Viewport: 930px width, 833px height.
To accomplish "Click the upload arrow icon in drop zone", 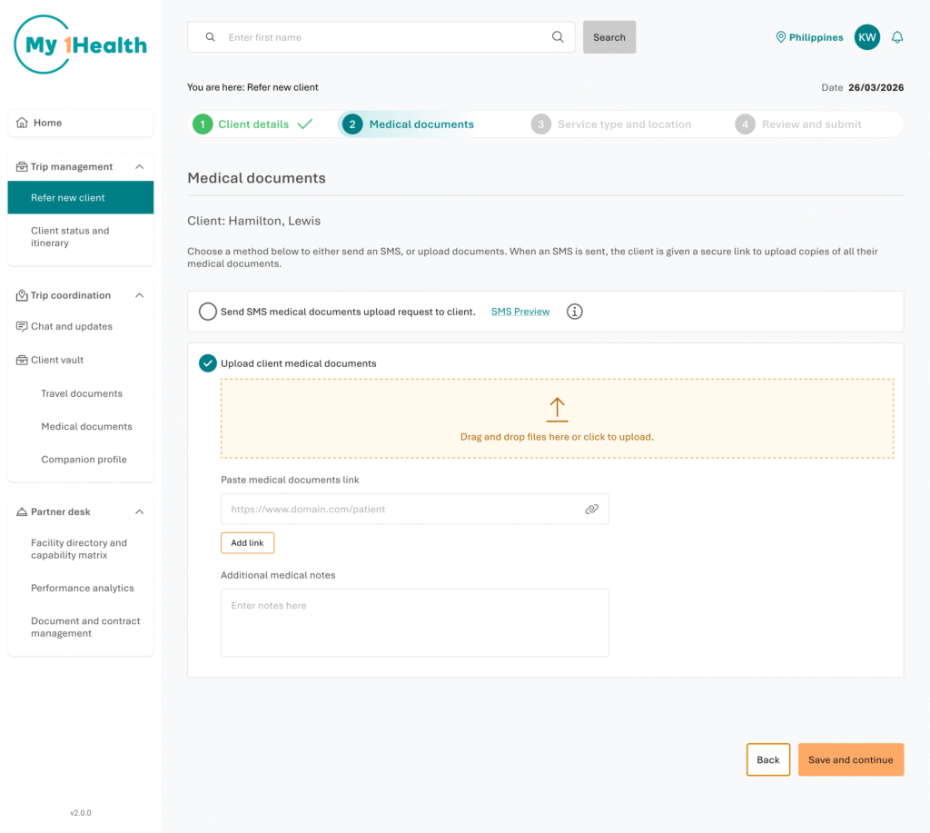I will click(x=557, y=410).
